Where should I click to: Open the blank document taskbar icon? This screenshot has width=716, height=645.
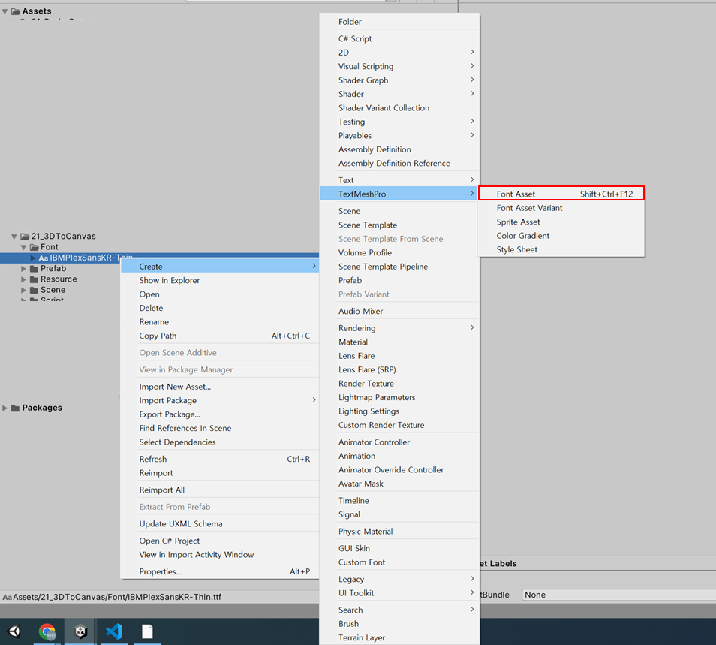pyautogui.click(x=147, y=631)
